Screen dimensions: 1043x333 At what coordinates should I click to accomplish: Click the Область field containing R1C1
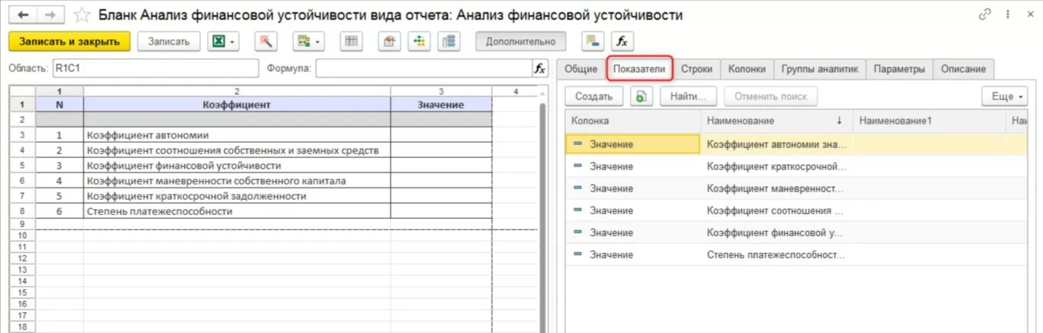click(x=155, y=68)
